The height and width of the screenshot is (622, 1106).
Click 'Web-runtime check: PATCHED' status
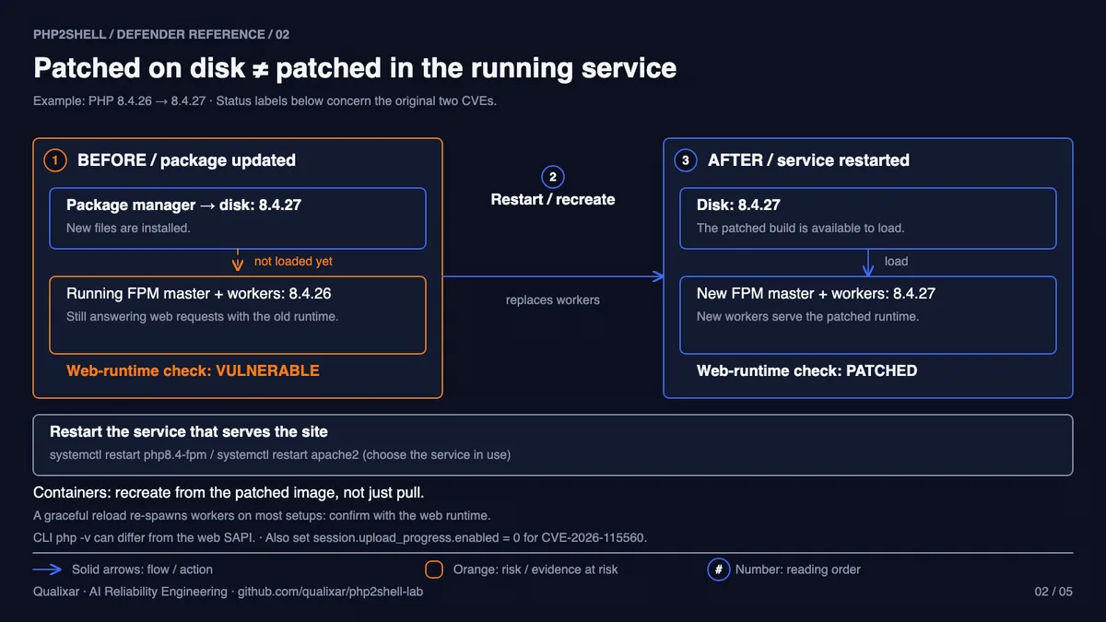[806, 370]
